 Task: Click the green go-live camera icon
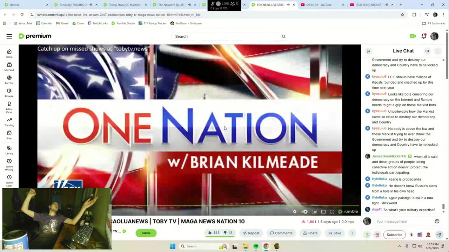tap(413, 36)
